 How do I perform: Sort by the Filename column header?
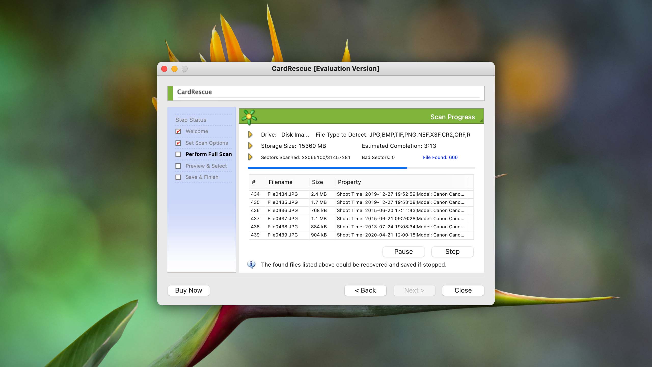coord(287,182)
